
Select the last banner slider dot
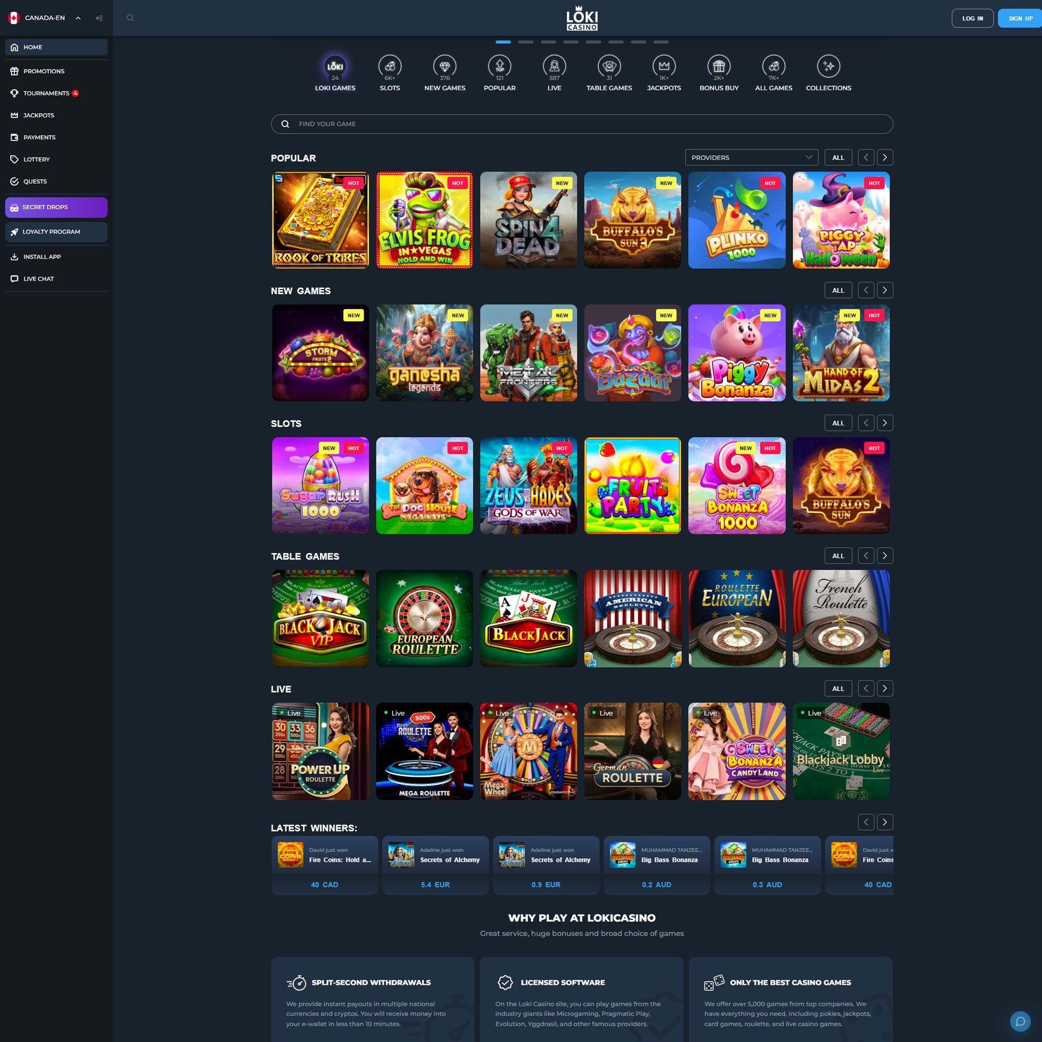660,42
